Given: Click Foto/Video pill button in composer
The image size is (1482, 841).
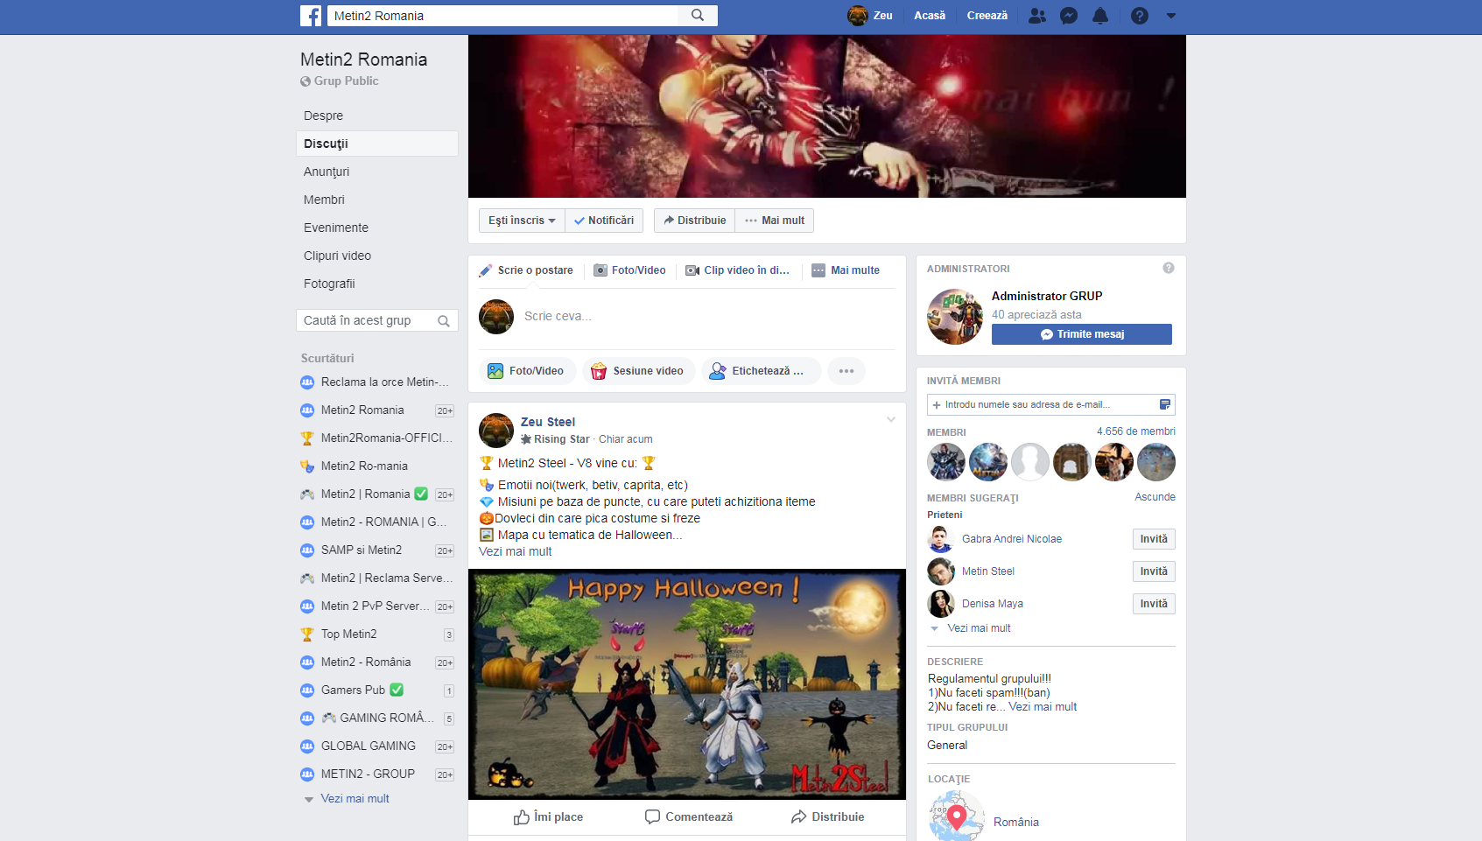Looking at the screenshot, I should 526,371.
